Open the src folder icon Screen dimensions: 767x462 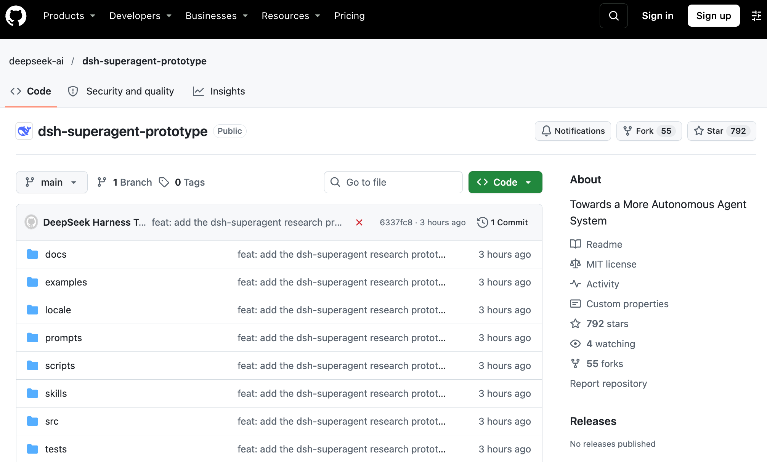coord(33,421)
